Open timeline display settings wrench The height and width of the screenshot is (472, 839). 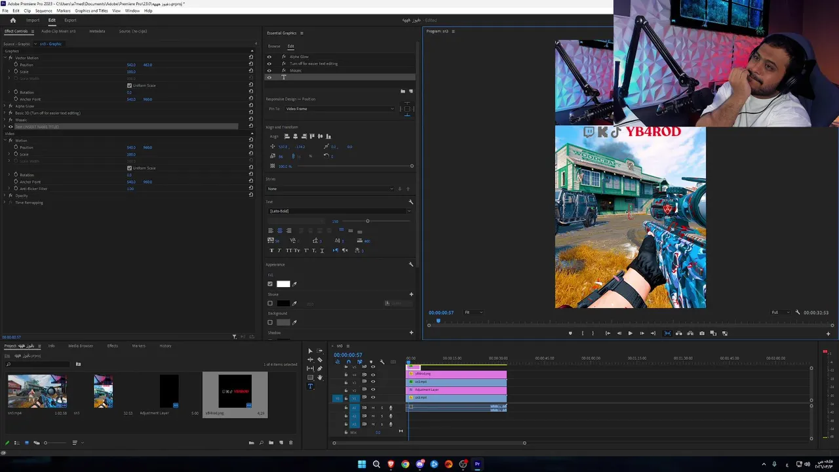tap(382, 362)
